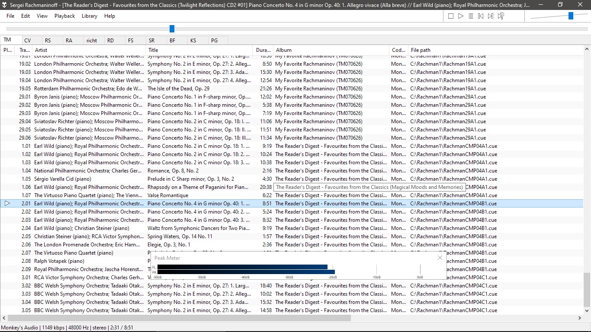Viewport: 591px width, 332px height.
Task: Pause the track using the Pause icon
Action: (471, 16)
